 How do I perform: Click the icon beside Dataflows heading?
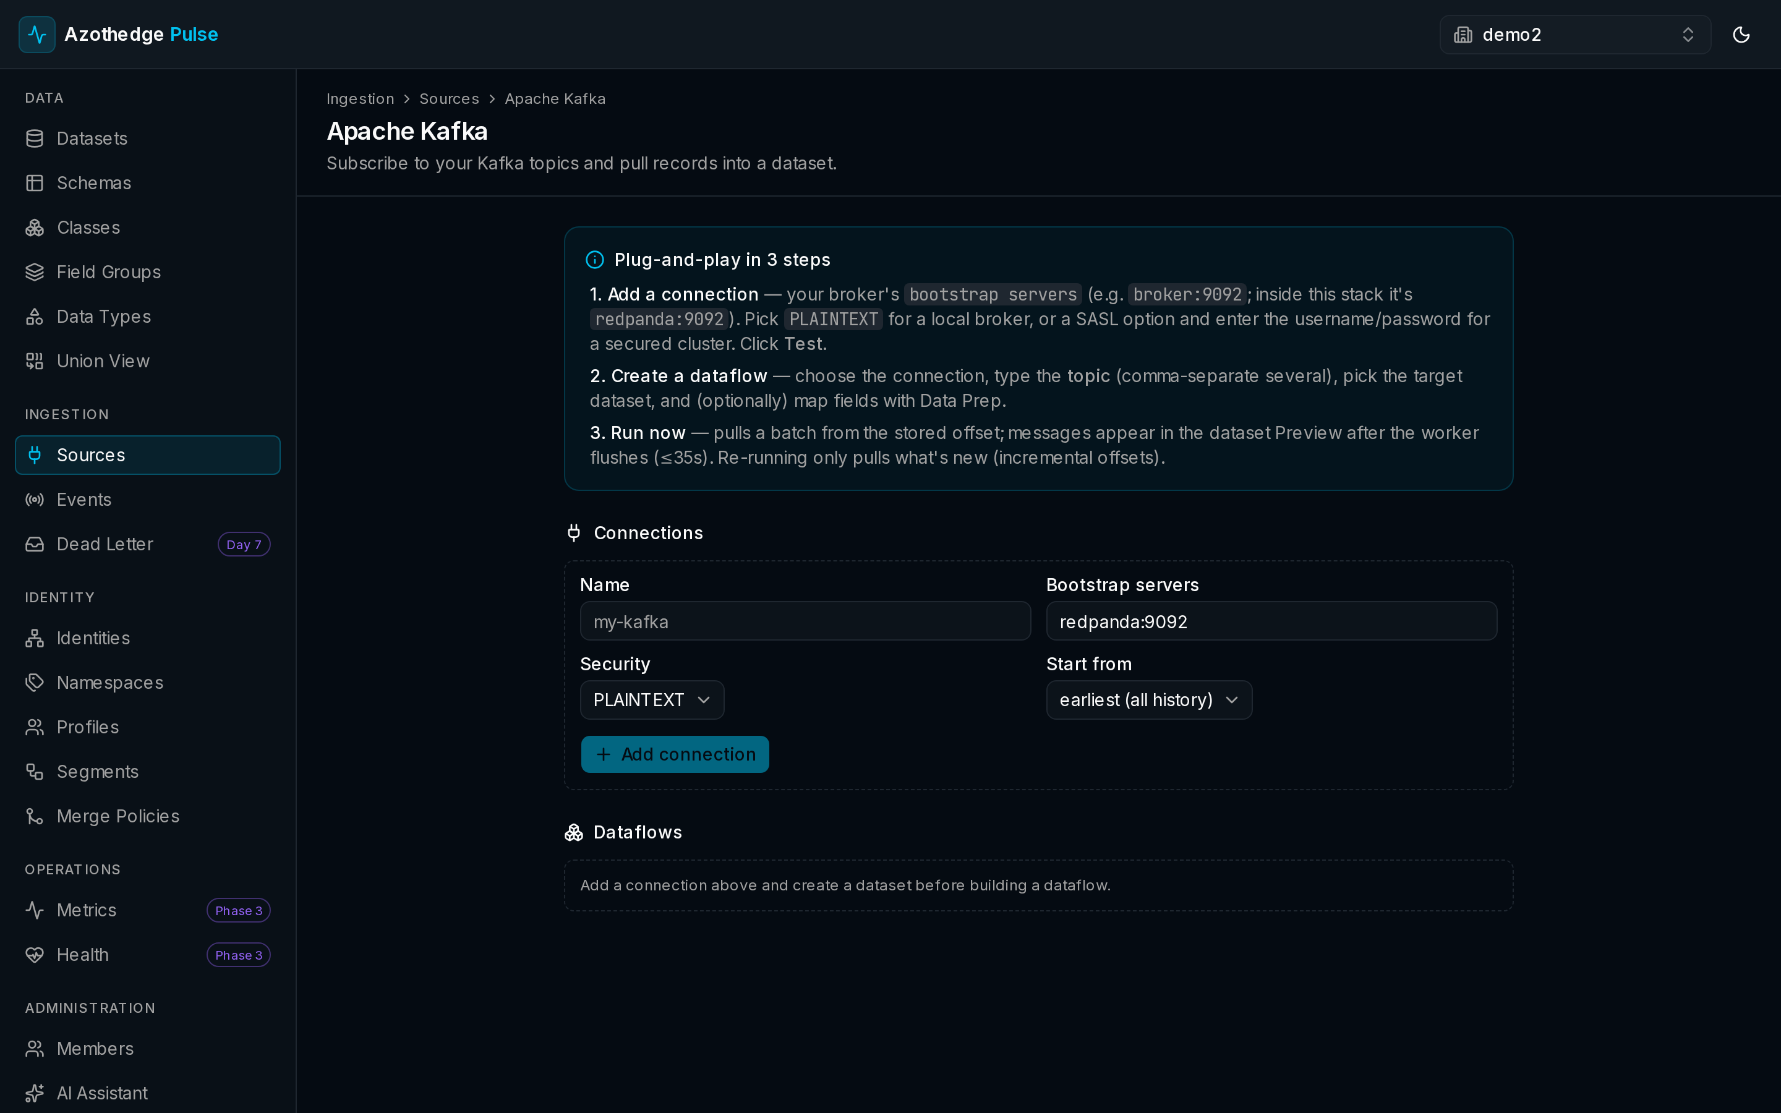point(574,832)
